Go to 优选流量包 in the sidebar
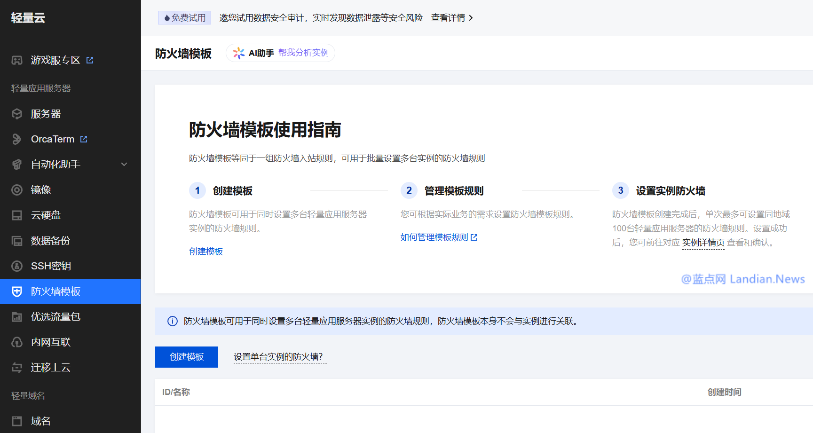Viewport: 813px width, 433px height. coord(55,317)
